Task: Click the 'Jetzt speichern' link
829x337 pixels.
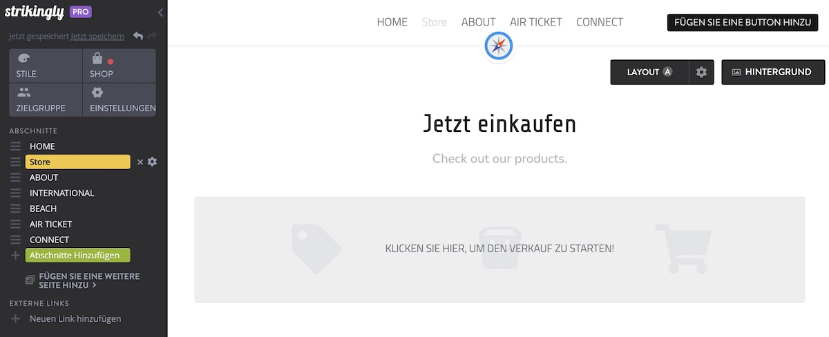Action: click(x=97, y=36)
